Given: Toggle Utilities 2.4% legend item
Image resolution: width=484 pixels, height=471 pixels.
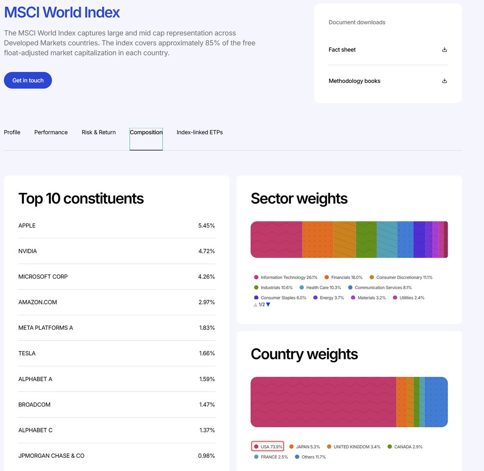Looking at the screenshot, I should [408, 298].
